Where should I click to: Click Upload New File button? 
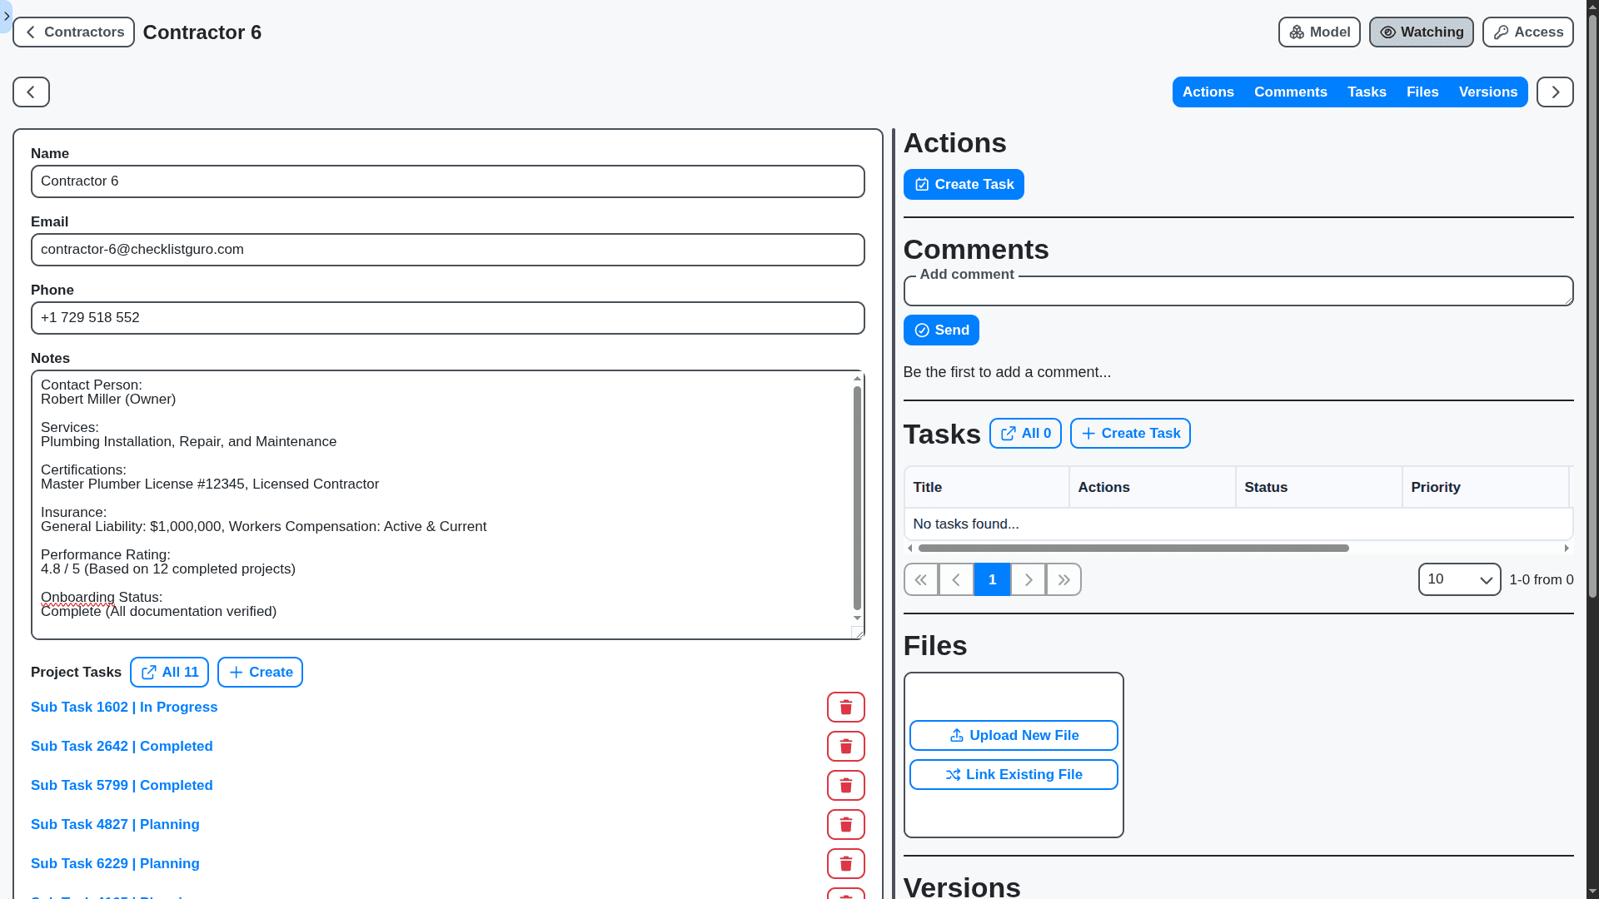pos(1013,736)
